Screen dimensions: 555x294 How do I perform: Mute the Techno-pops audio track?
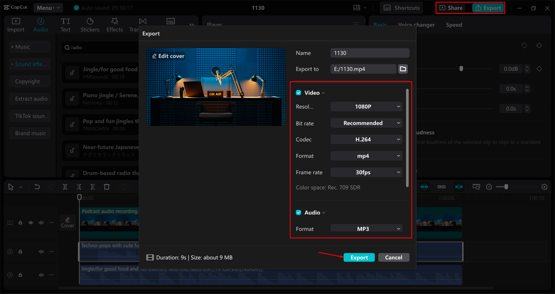[41, 252]
